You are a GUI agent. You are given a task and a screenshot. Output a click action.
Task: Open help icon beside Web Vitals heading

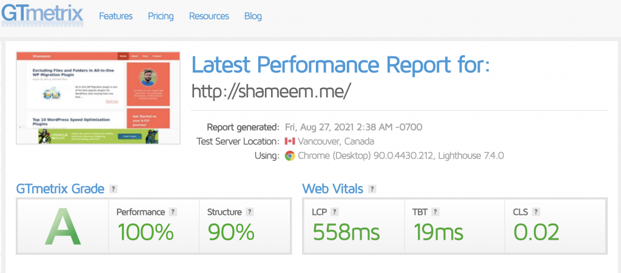[x=372, y=189]
